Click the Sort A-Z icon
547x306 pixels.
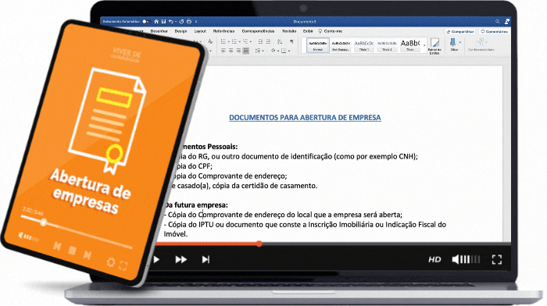tap(280, 41)
